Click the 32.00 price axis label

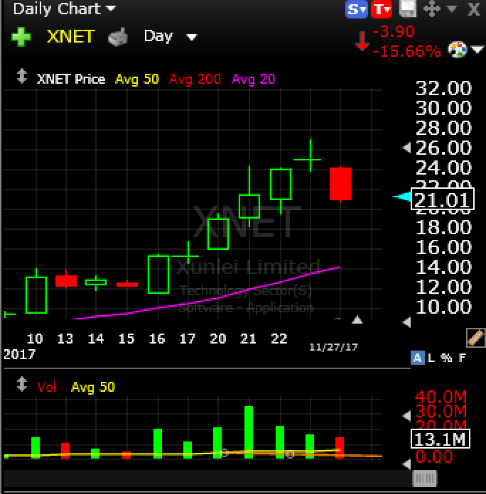pyautogui.click(x=443, y=88)
